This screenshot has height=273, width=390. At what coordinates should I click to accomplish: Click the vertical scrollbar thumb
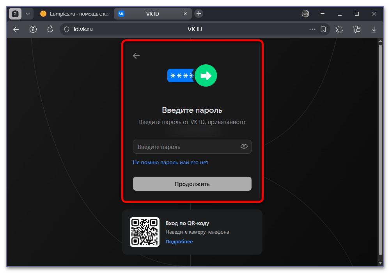click(x=380, y=150)
